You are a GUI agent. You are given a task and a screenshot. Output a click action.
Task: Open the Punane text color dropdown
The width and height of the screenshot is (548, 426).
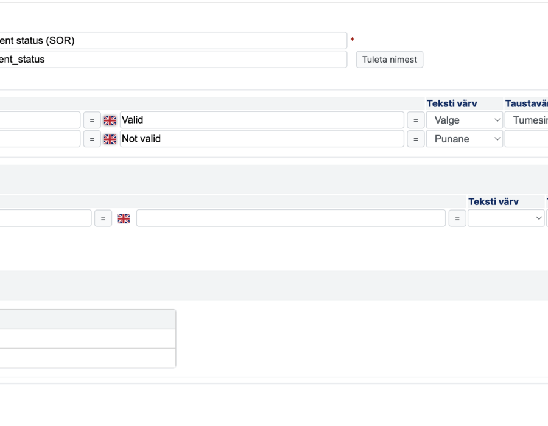point(465,139)
